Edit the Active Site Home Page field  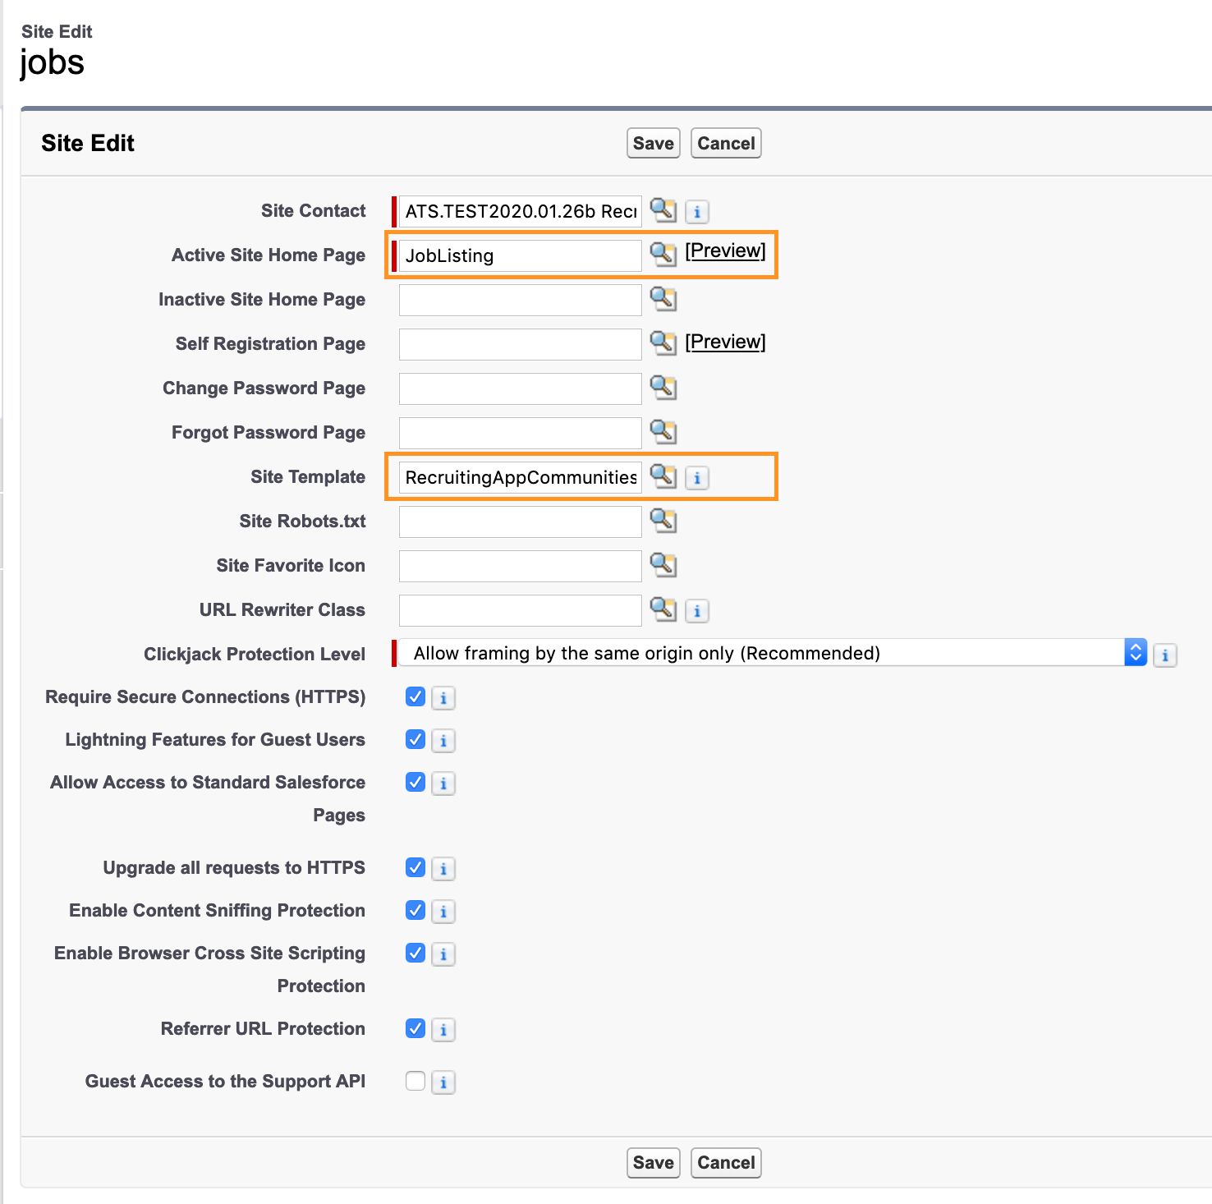[520, 255]
